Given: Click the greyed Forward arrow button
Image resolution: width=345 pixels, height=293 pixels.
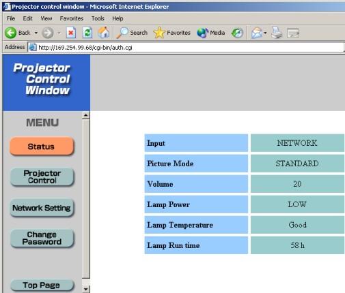Looking at the screenshot, I should (x=48, y=33).
